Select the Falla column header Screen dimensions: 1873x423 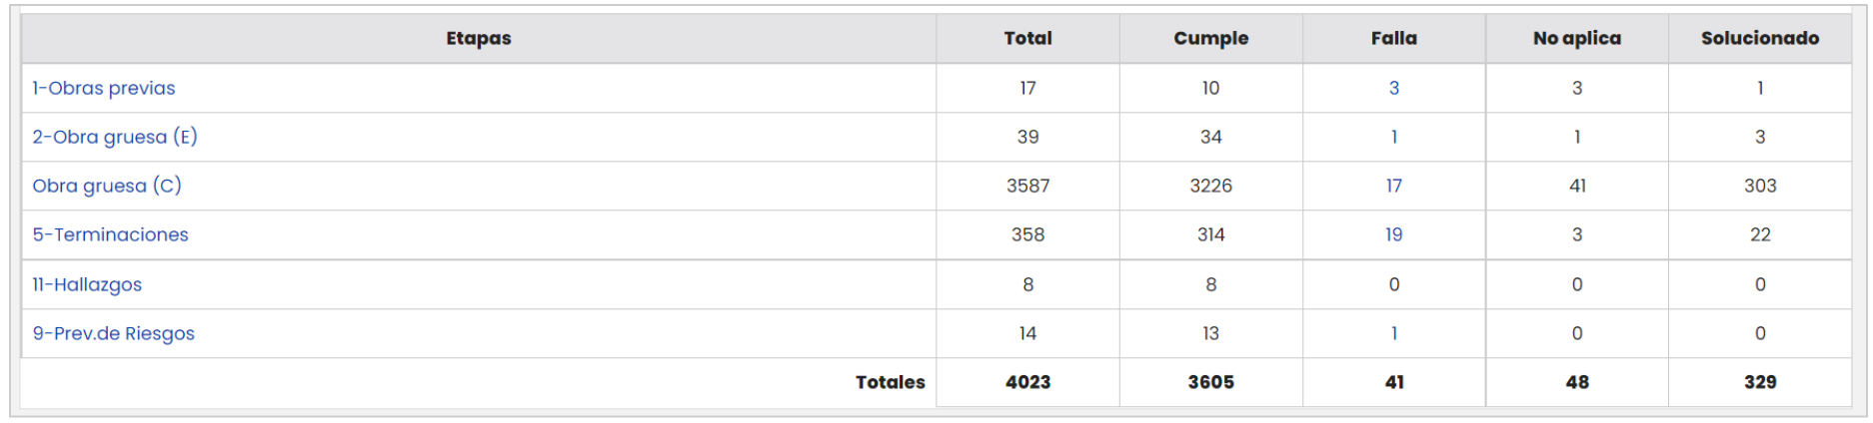click(1393, 38)
